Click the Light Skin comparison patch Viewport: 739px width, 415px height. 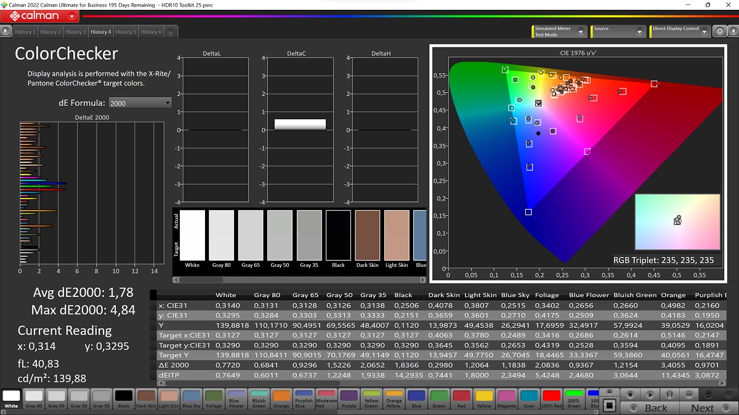tap(397, 235)
